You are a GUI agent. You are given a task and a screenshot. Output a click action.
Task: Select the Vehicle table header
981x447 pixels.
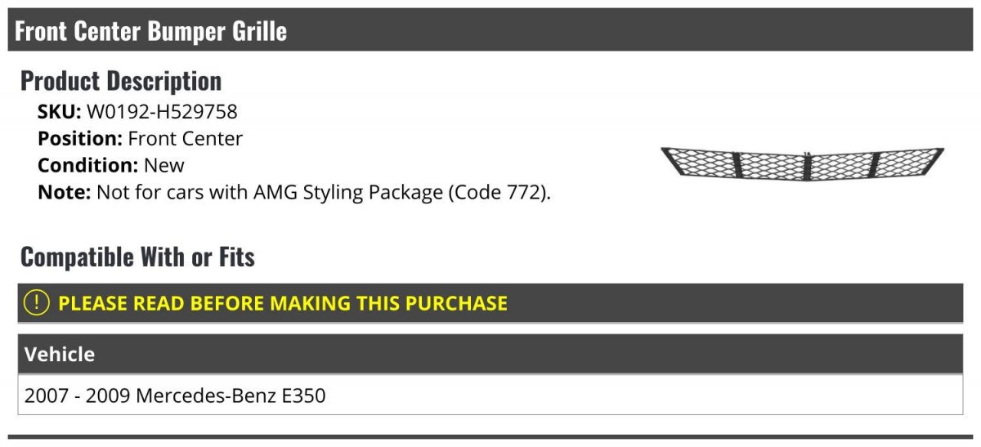pyautogui.click(x=490, y=355)
